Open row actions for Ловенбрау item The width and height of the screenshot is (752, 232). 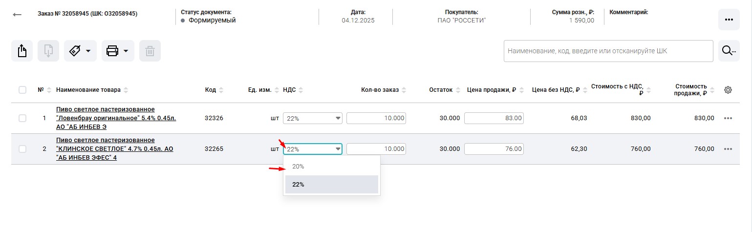pyautogui.click(x=728, y=118)
